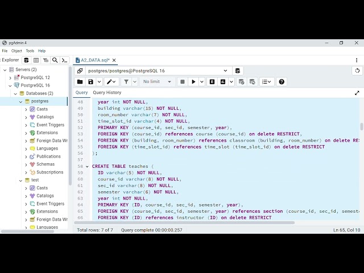The width and height of the screenshot is (364, 273).
Task: Click View Data table icon in Explorer
Action: (x=36, y=60)
